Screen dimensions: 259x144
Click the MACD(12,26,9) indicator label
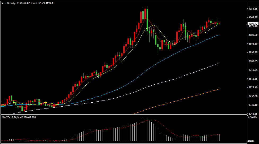tap(11, 117)
